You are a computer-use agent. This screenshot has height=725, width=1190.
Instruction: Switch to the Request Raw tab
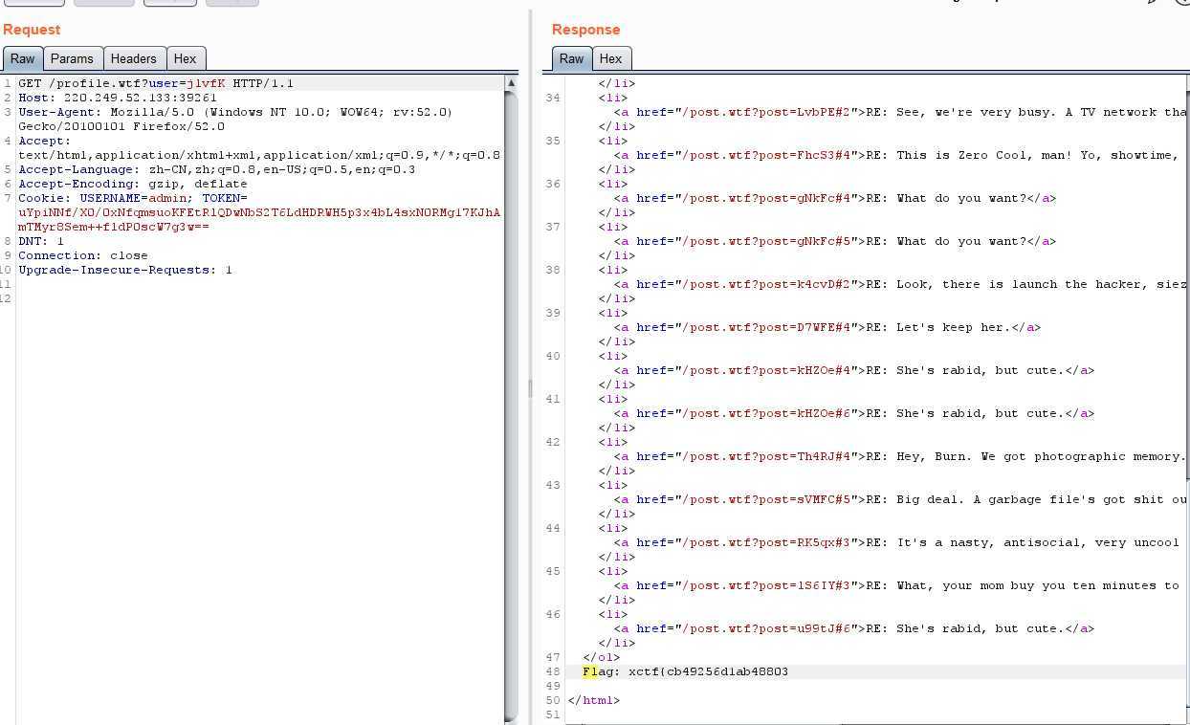[x=22, y=58]
